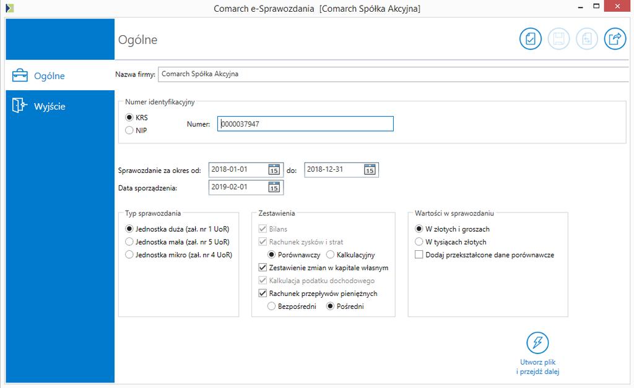634x388 pixels.
Task: Maximize the Comarch e-Sprawozdania window
Action: click(x=596, y=6)
